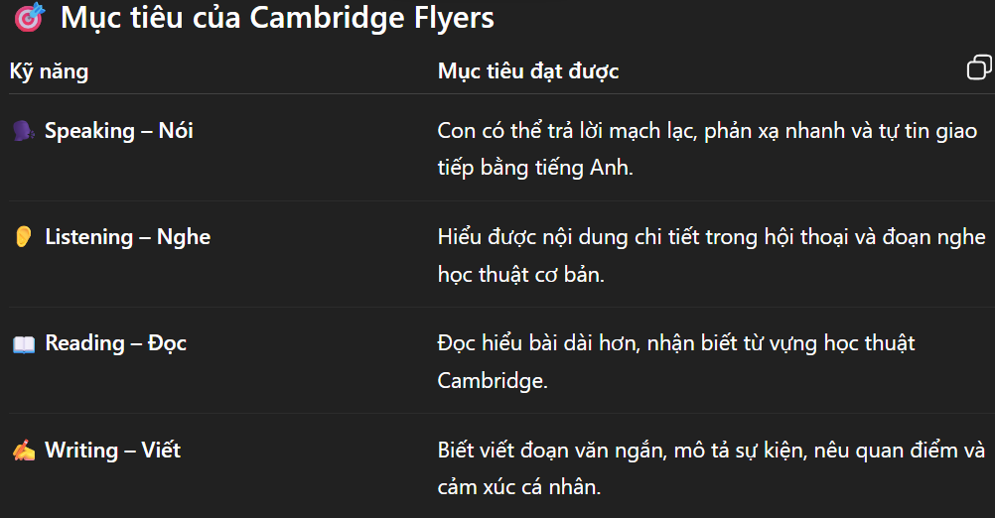The height and width of the screenshot is (518, 995).
Task: Click the writing hand emoji
Action: tap(24, 451)
